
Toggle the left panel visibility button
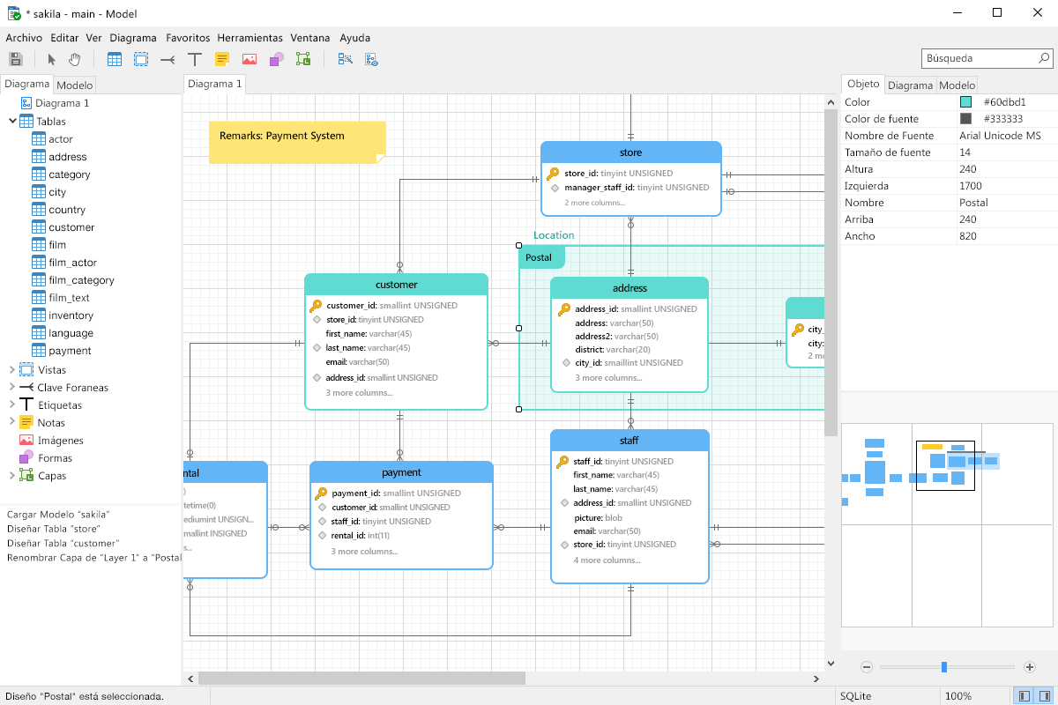click(1024, 696)
